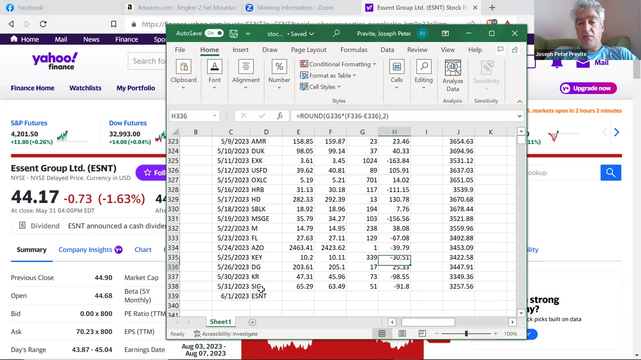641x360 pixels.
Task: Click the zoom slider handle
Action: (466, 333)
